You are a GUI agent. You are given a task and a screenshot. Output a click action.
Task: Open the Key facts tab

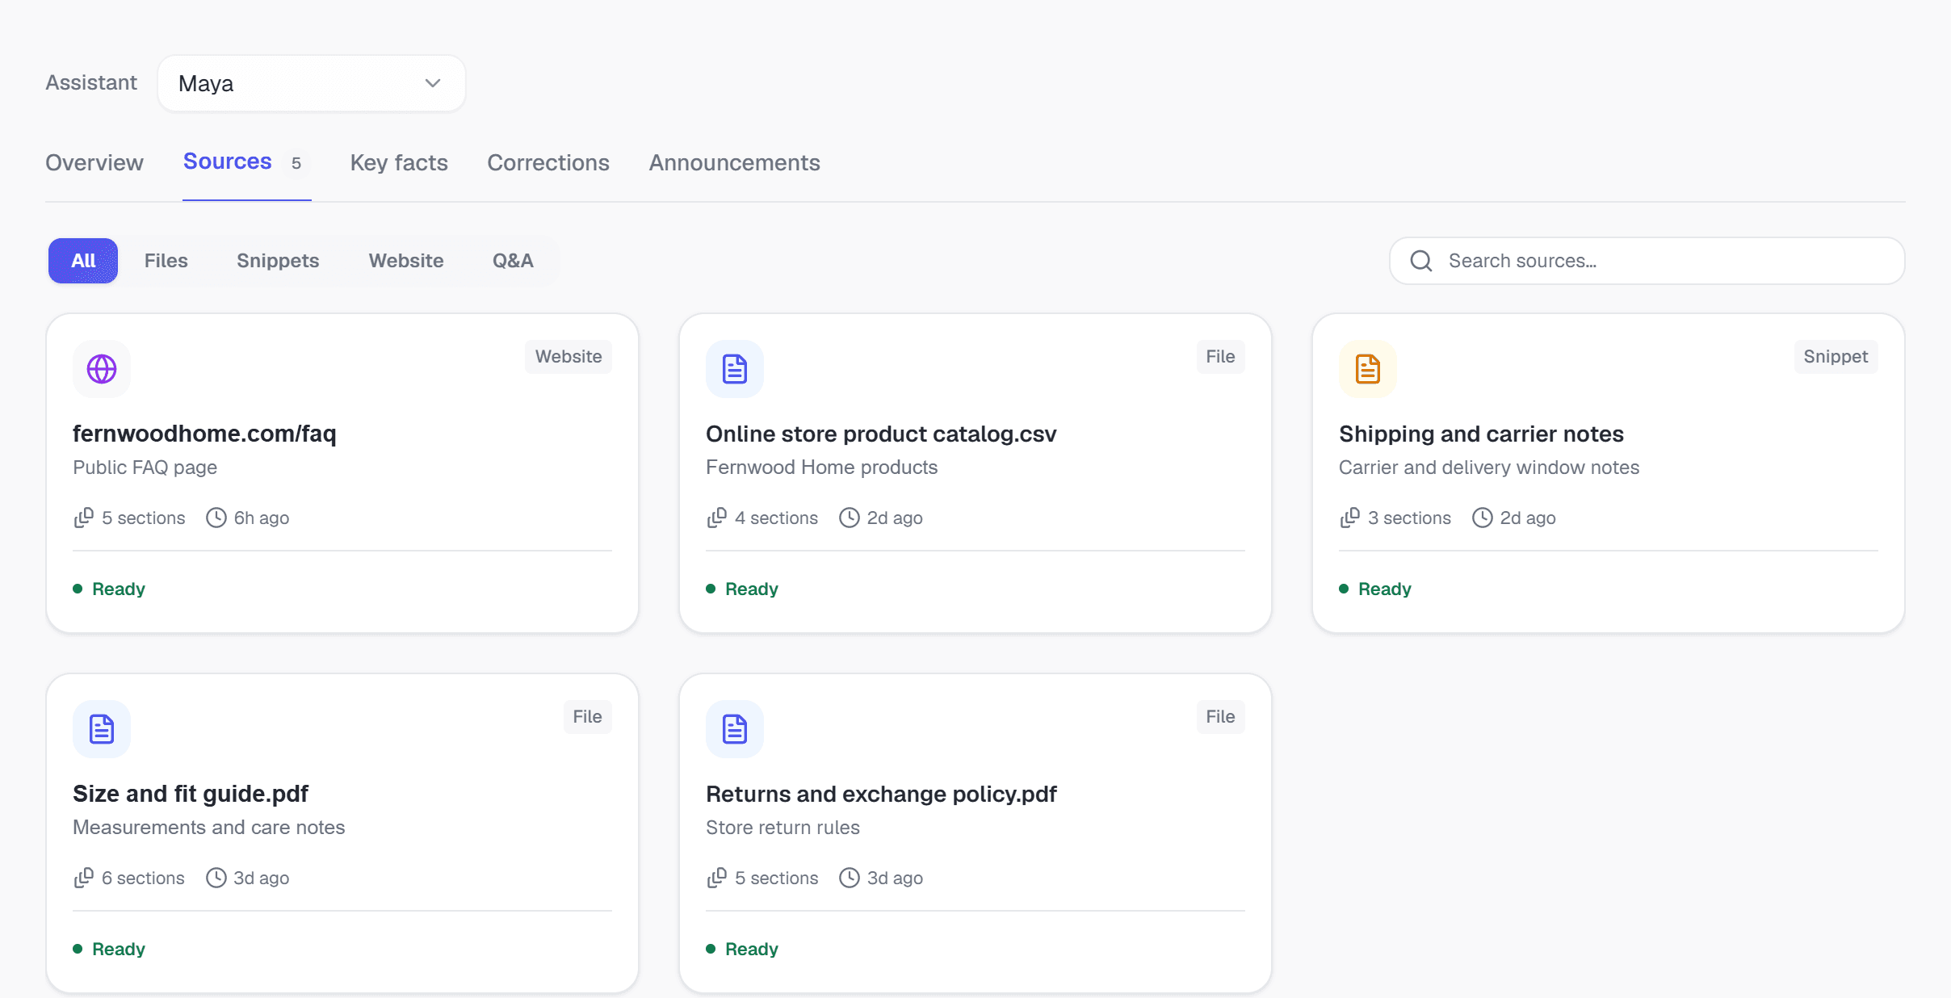tap(399, 162)
